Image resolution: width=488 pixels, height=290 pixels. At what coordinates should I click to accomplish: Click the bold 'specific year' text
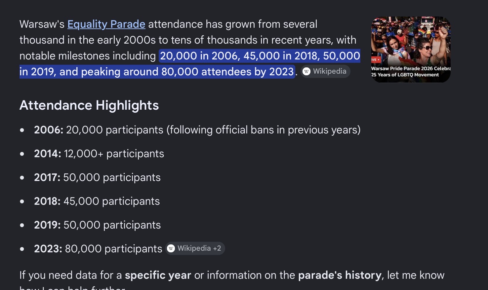[x=158, y=275]
